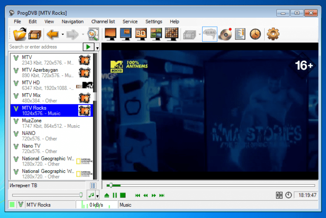326x218 pixels.
Task: Expand the audio track dropdown arrow
Action: (x=97, y=195)
